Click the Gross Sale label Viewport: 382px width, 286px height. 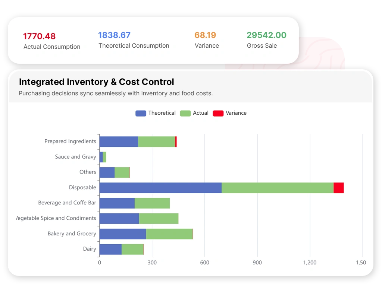point(262,46)
